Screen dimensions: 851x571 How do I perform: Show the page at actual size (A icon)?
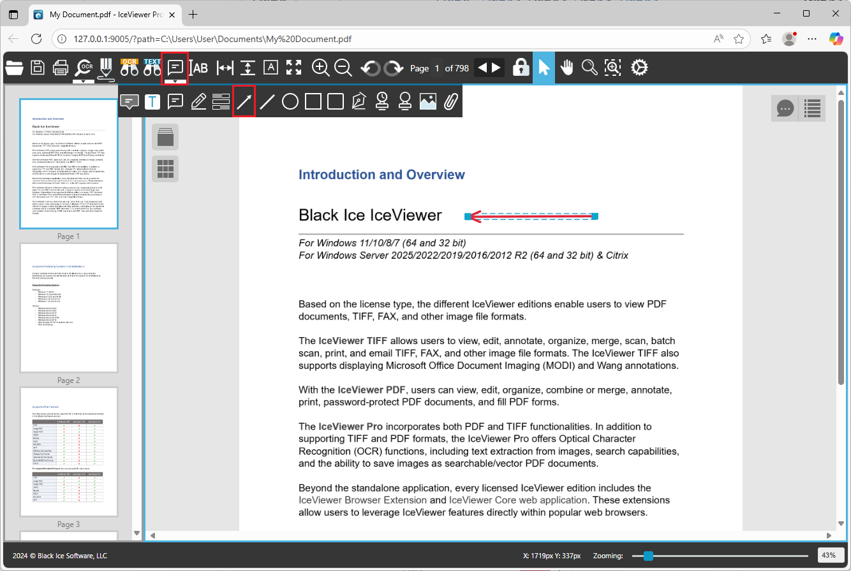coord(271,68)
